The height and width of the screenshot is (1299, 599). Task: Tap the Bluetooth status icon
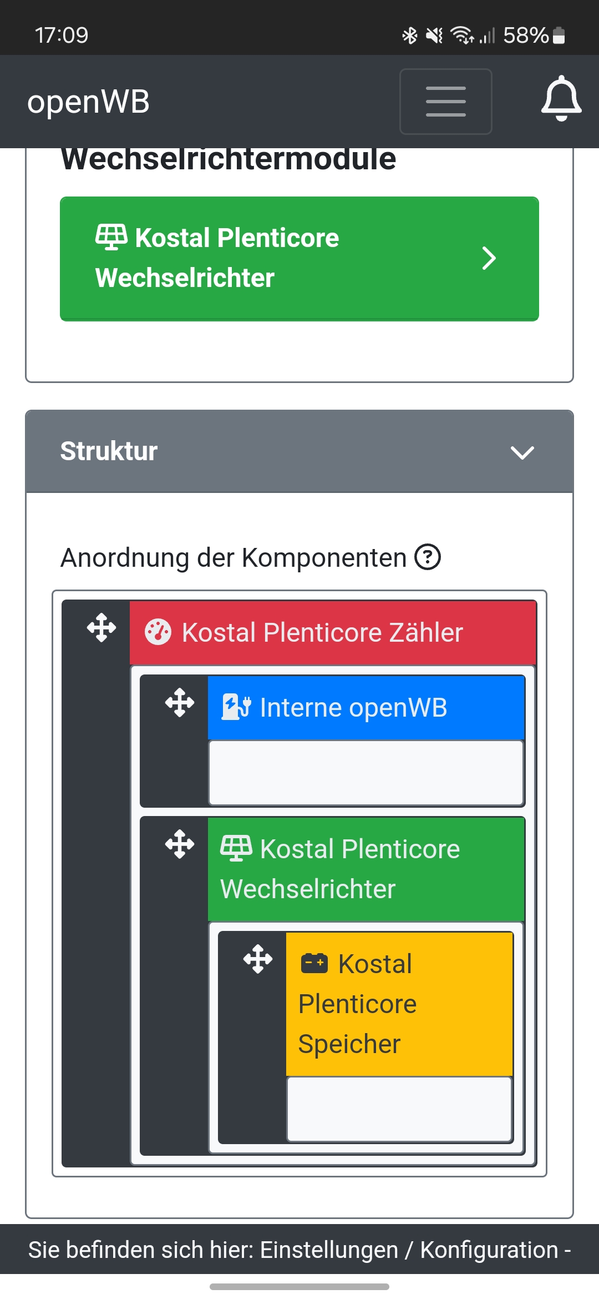point(409,36)
